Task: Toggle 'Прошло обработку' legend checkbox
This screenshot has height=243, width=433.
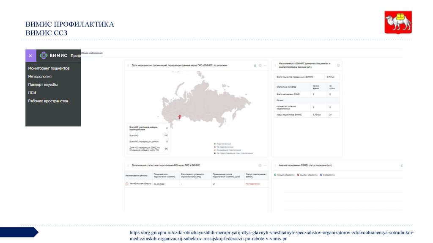Action: 275,174
